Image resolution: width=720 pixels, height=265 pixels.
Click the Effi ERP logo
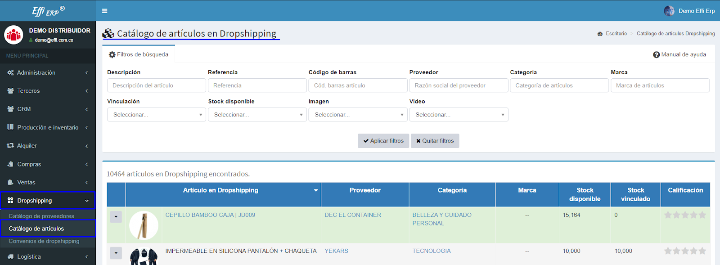tap(48, 11)
